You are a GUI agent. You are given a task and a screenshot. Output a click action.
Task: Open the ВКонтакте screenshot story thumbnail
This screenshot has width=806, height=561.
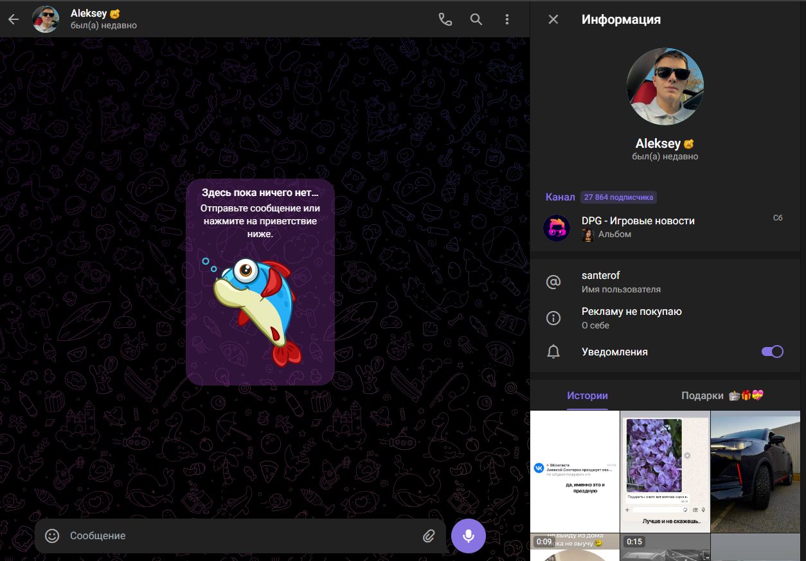(x=575, y=471)
